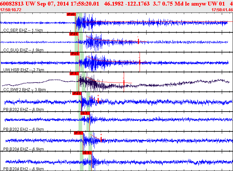Click the "PB.B204 EH2 -- 6.9km" station label

click(23, 169)
